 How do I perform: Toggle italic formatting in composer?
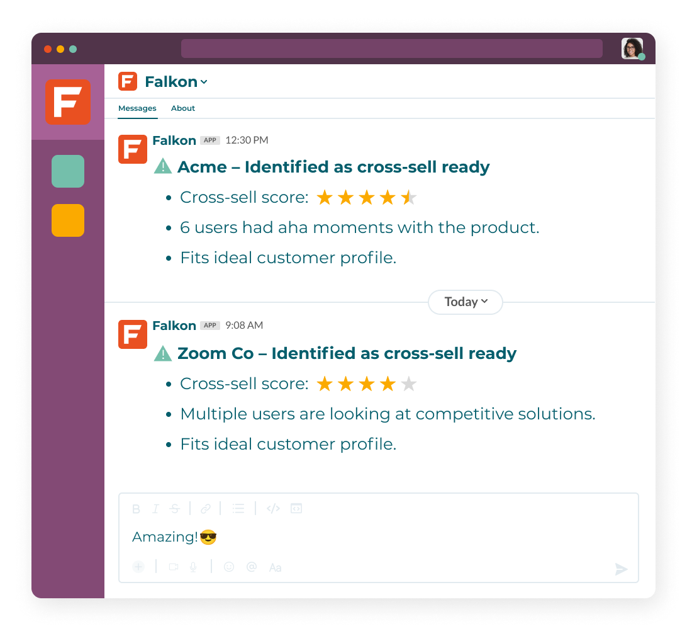click(155, 509)
